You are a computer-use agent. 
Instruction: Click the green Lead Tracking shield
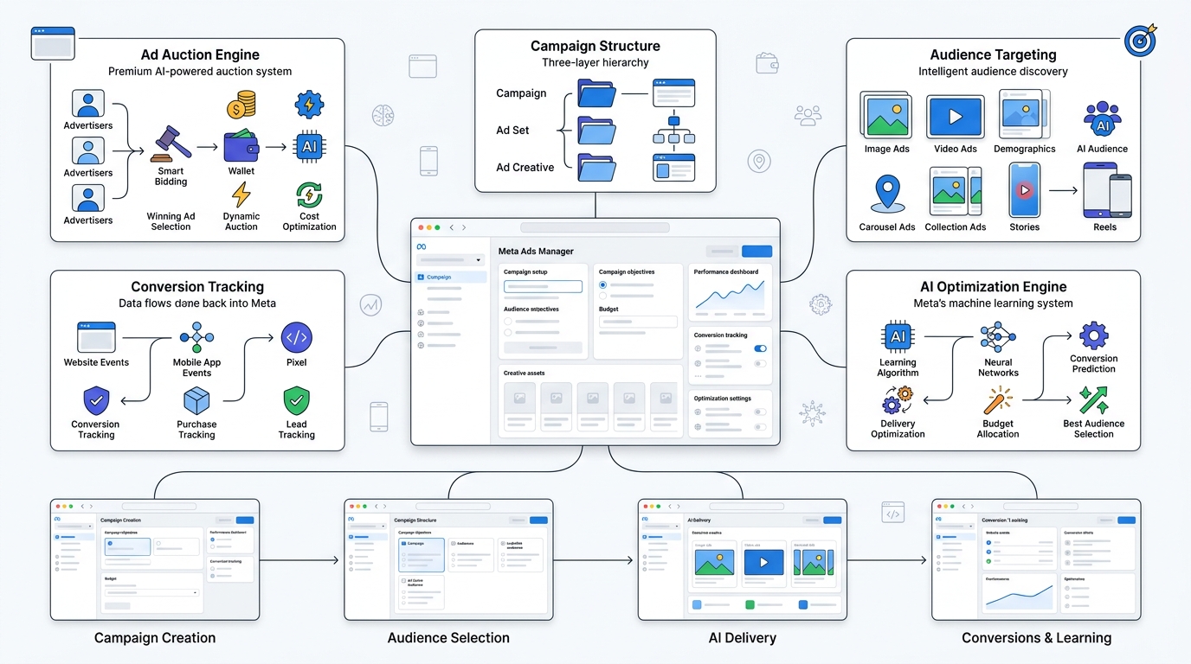(x=297, y=401)
